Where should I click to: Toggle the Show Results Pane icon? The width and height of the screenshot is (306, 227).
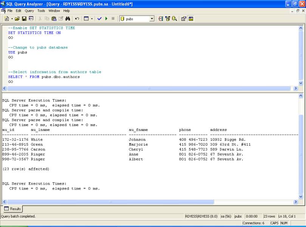pos(191,19)
